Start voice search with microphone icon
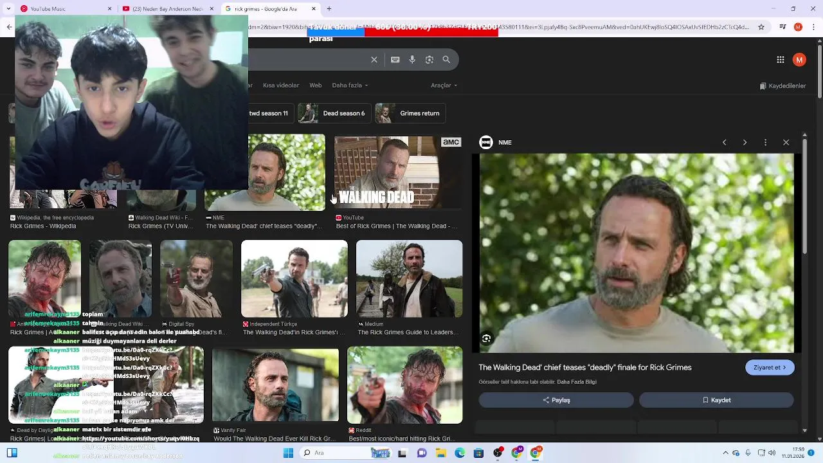Viewport: 823px width, 463px height. pyautogui.click(x=412, y=60)
